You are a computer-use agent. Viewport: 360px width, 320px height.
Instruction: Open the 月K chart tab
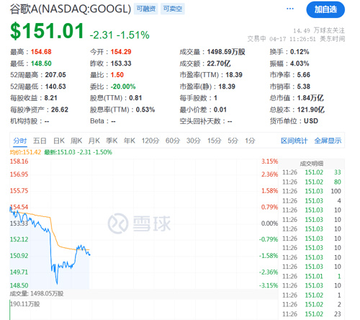pos(94,141)
